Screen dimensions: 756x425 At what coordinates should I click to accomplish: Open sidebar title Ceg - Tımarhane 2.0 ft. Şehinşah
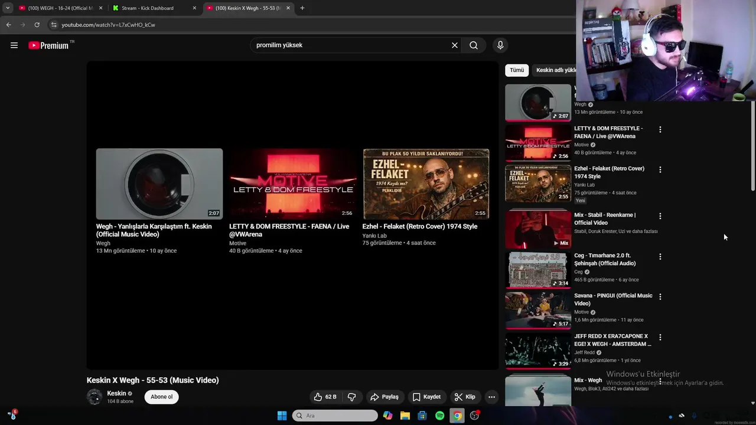605,260
